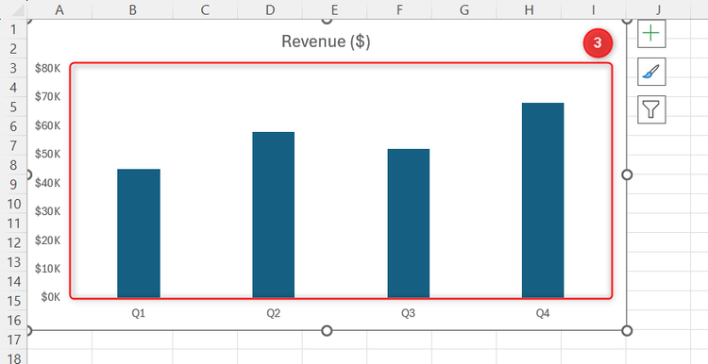
Task: Select column H header
Action: click(529, 9)
